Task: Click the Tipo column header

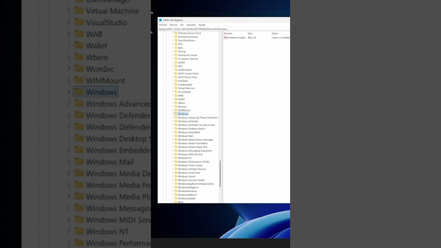Action: pyautogui.click(x=250, y=33)
